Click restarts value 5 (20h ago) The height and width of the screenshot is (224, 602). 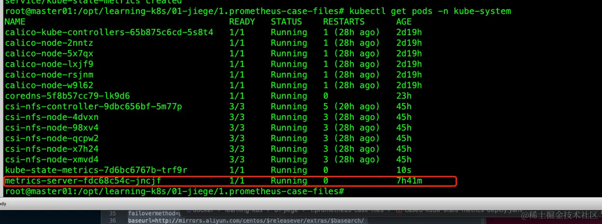click(351, 106)
